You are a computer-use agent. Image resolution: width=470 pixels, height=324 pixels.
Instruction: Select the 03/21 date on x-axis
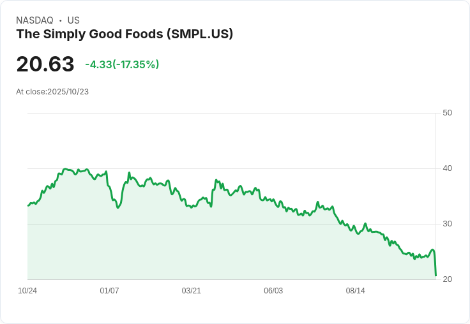coord(192,291)
